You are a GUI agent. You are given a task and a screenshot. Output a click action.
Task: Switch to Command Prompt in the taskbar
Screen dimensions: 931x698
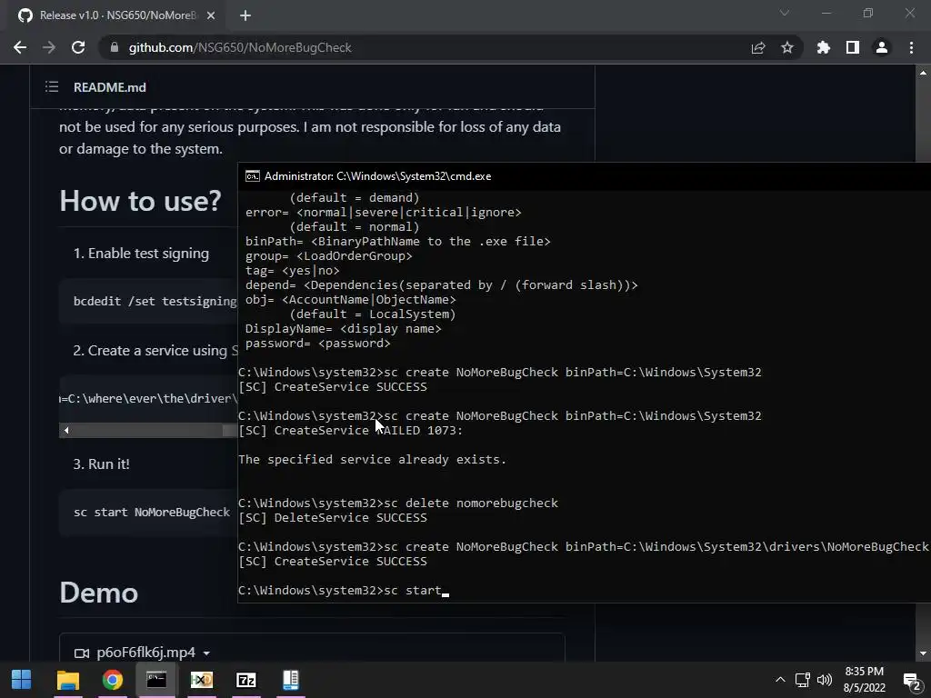pyautogui.click(x=156, y=680)
